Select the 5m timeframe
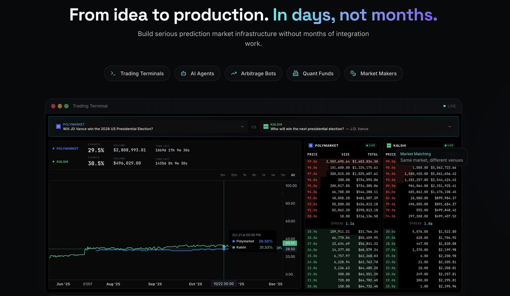Screen dimensions: 510x296 (x=223, y=175)
